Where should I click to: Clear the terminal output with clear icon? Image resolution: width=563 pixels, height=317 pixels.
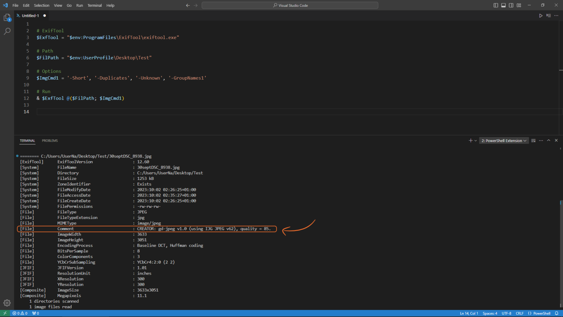click(533, 140)
